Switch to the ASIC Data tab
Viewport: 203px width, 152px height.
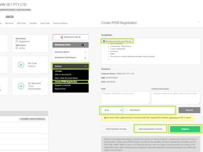[21, 23]
